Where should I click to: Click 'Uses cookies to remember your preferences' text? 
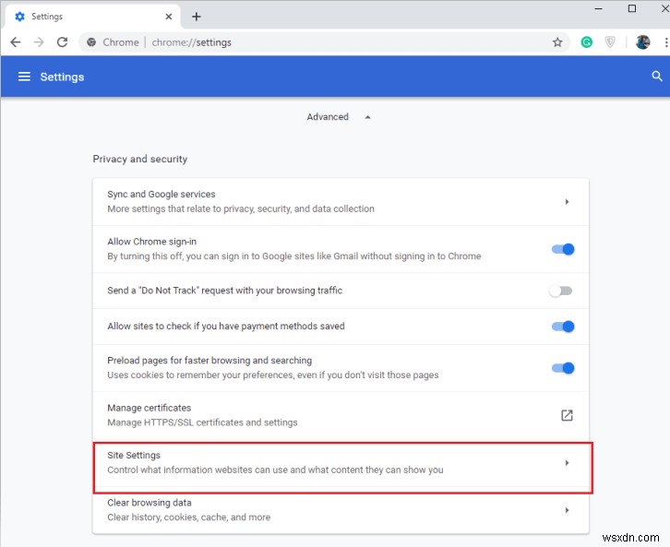(272, 375)
